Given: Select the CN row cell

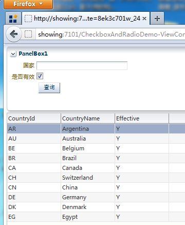Looking at the screenshot, I should point(34,187).
